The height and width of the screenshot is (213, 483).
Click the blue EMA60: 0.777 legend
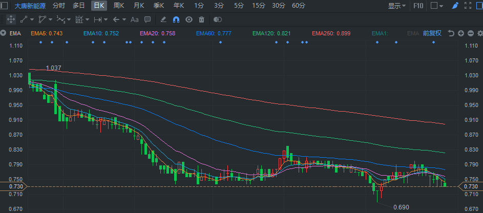214,33
